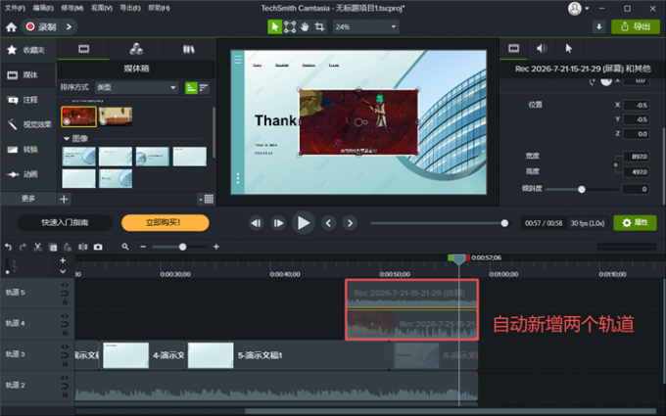The width and height of the screenshot is (666, 416).
Task: Click the orange 立即购买! button
Action: coord(165,223)
